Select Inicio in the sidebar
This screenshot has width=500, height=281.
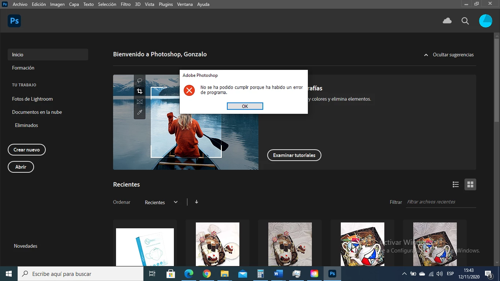(x=48, y=55)
